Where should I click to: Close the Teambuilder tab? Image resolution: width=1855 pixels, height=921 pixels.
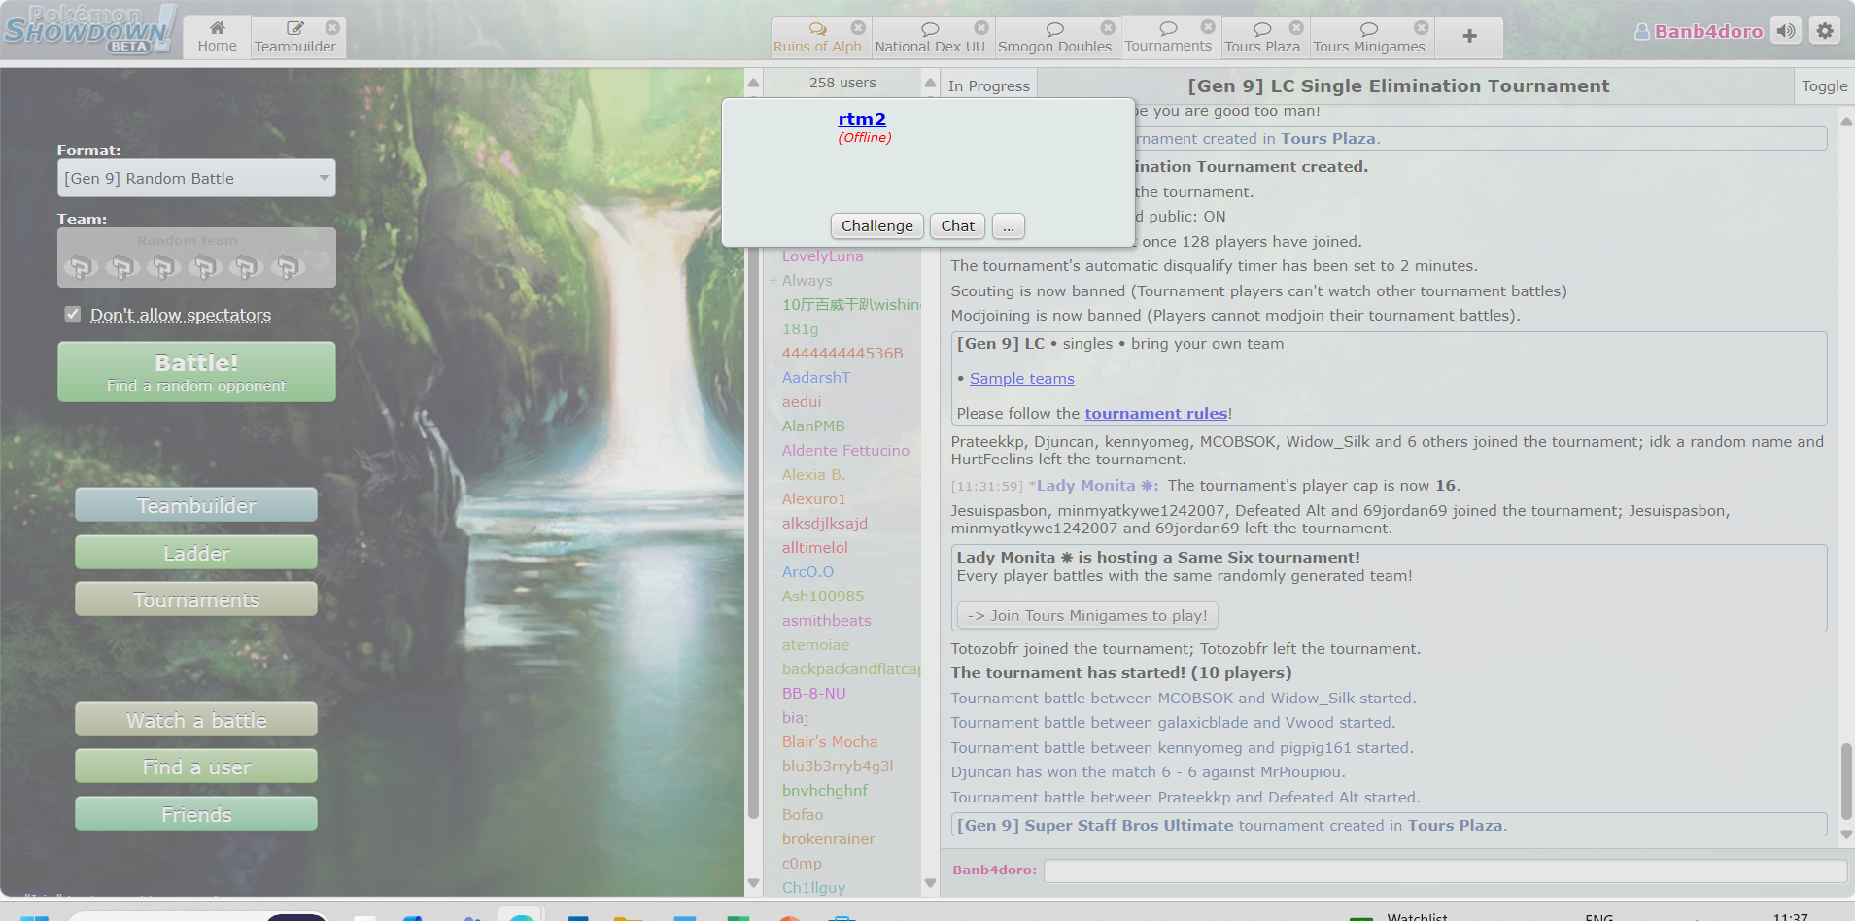point(332,27)
